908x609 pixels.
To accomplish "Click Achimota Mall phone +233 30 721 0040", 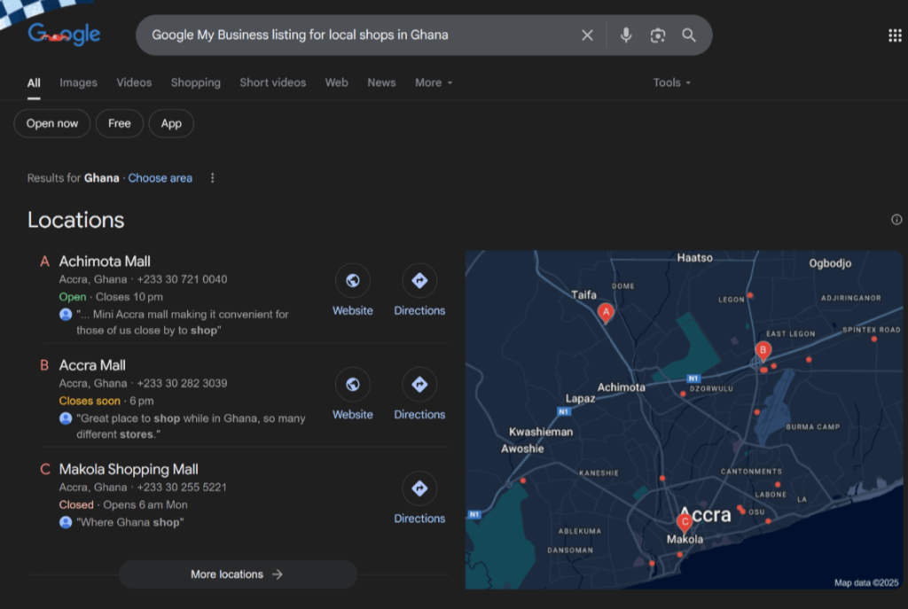I will pos(182,279).
